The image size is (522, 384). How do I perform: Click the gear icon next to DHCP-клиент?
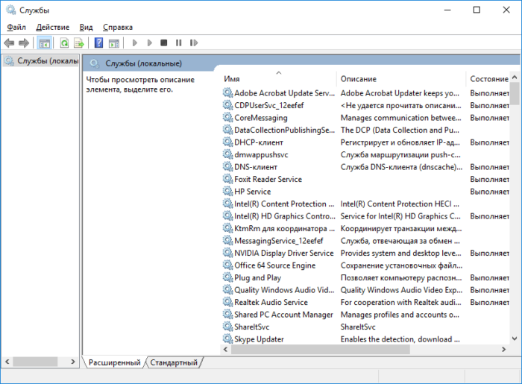[227, 142]
